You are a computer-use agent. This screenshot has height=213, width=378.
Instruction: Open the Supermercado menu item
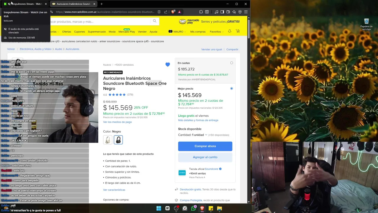click(x=97, y=32)
